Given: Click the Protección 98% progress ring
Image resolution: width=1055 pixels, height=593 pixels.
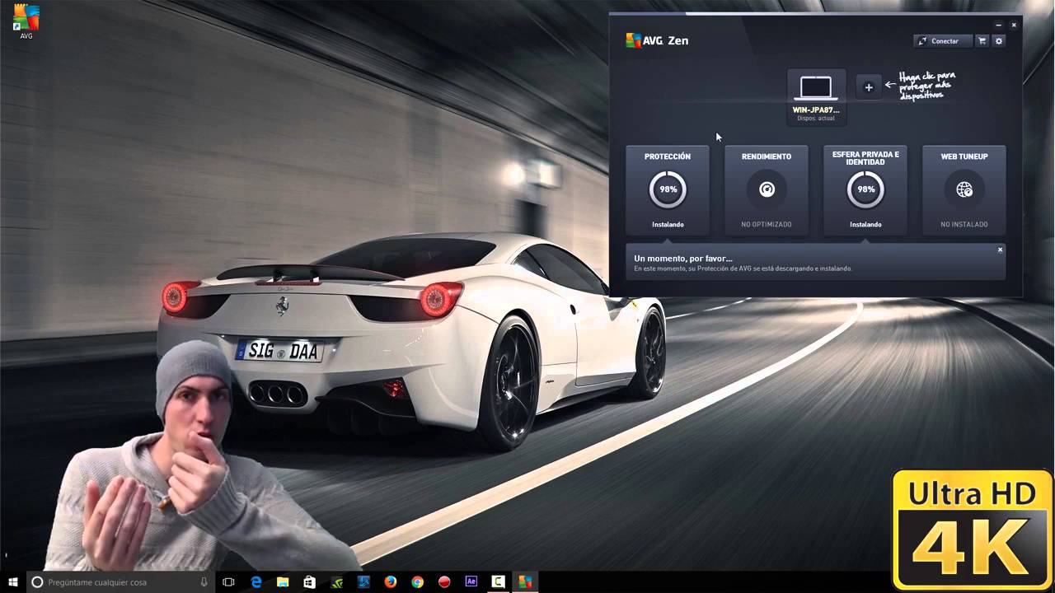Looking at the screenshot, I should (668, 189).
